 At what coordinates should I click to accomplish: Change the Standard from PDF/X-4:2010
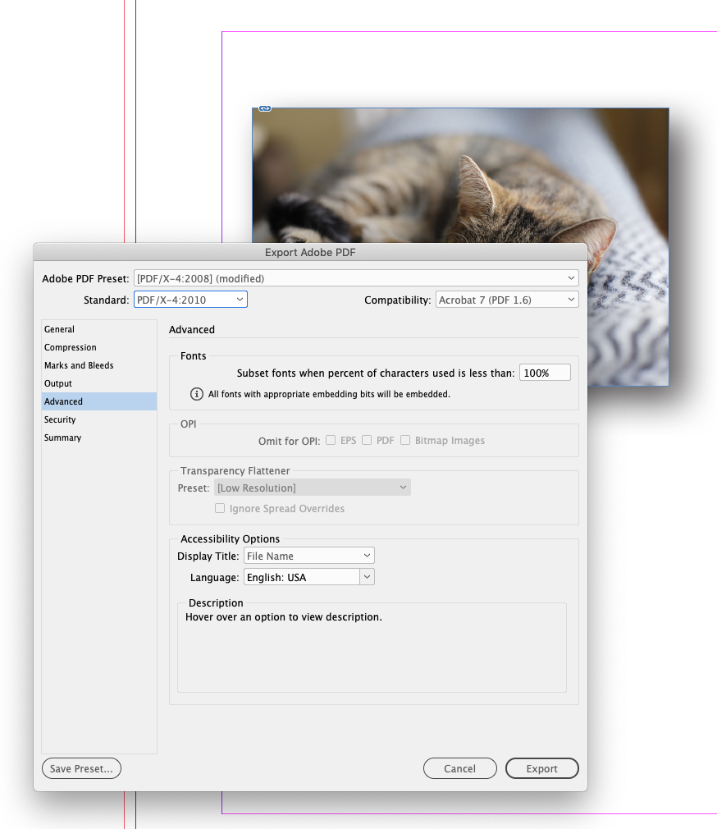190,299
